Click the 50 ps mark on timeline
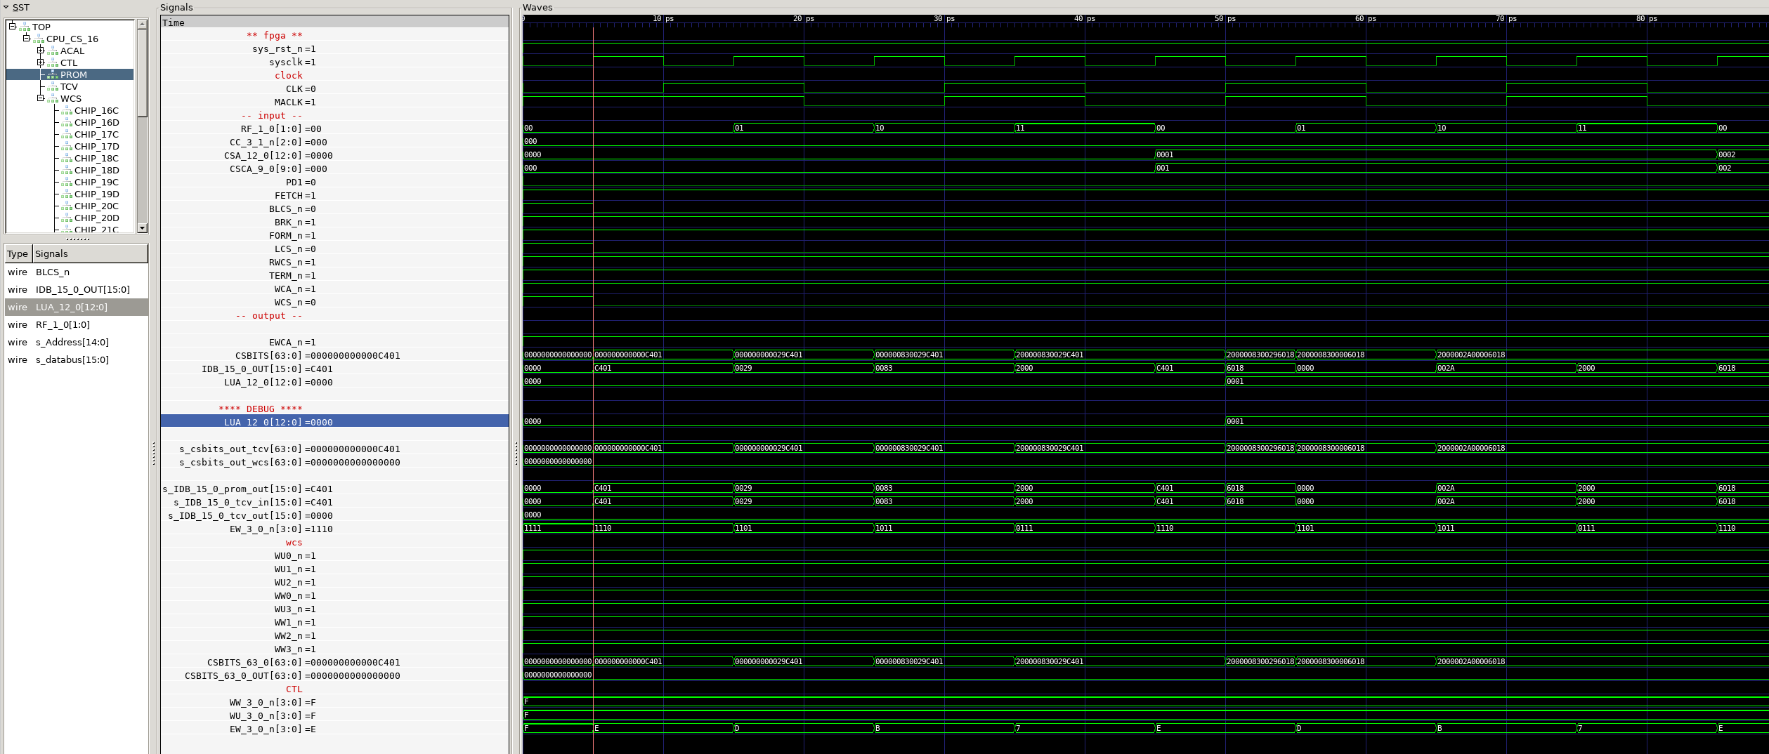The width and height of the screenshot is (1769, 754). tap(1225, 19)
